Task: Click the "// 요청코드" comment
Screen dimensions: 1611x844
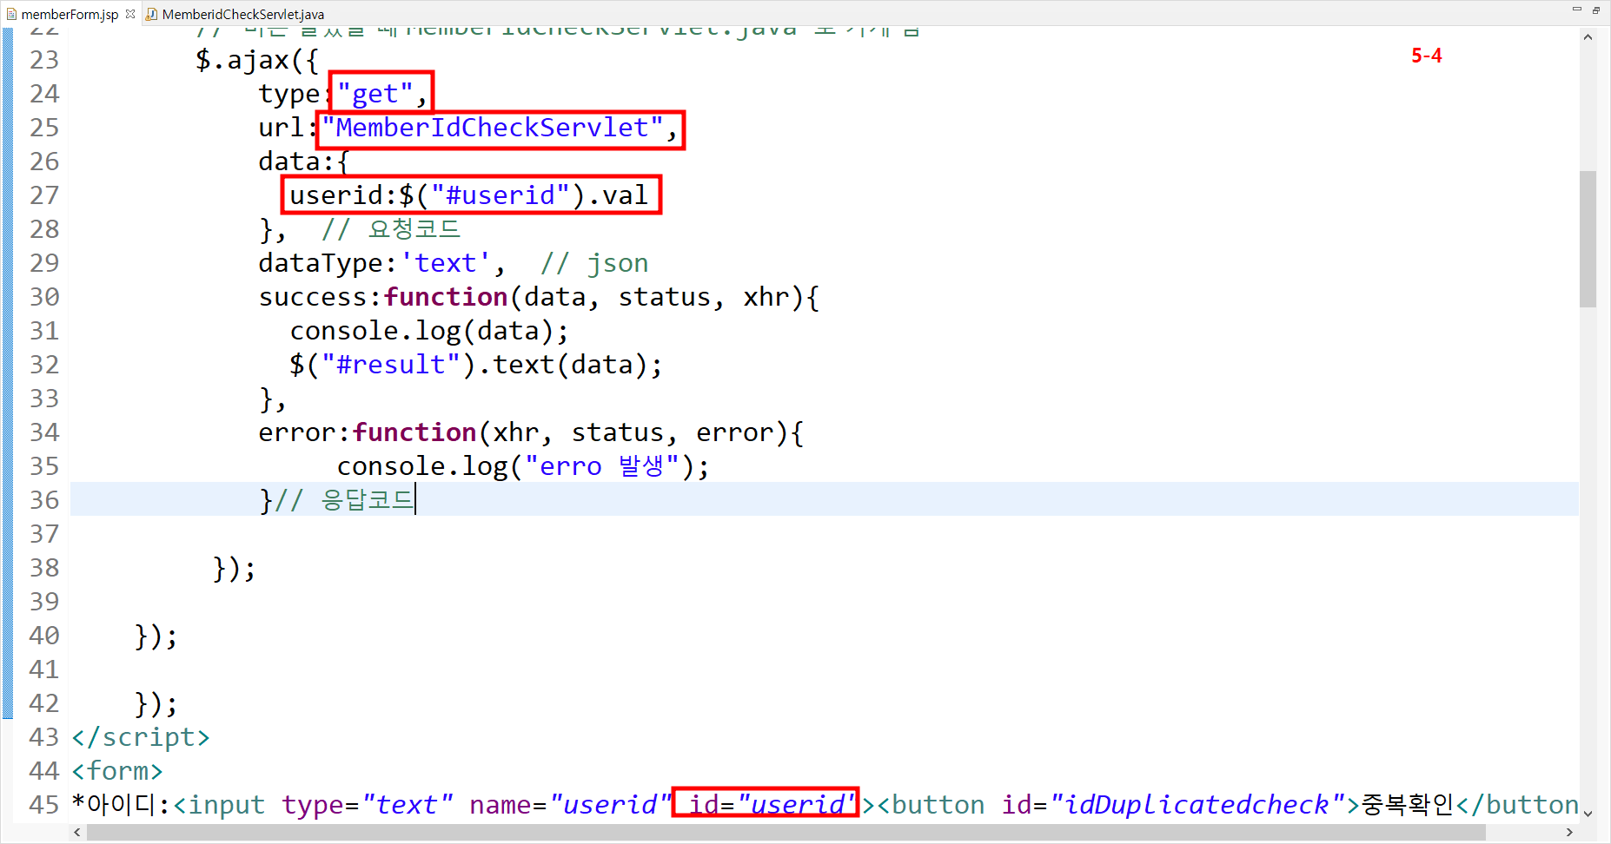Action: coord(391,229)
